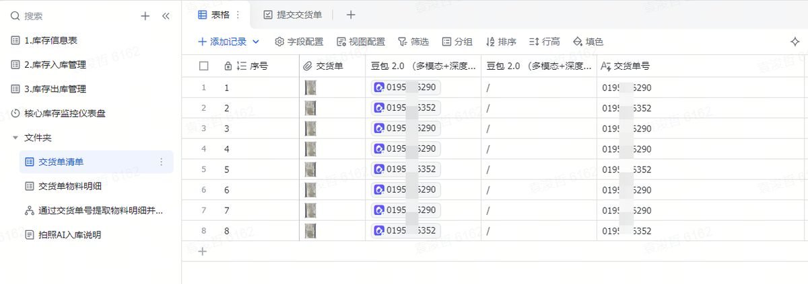Image resolution: width=808 pixels, height=284 pixels.
Task: Switch to 表格 view tab
Action: (x=215, y=14)
